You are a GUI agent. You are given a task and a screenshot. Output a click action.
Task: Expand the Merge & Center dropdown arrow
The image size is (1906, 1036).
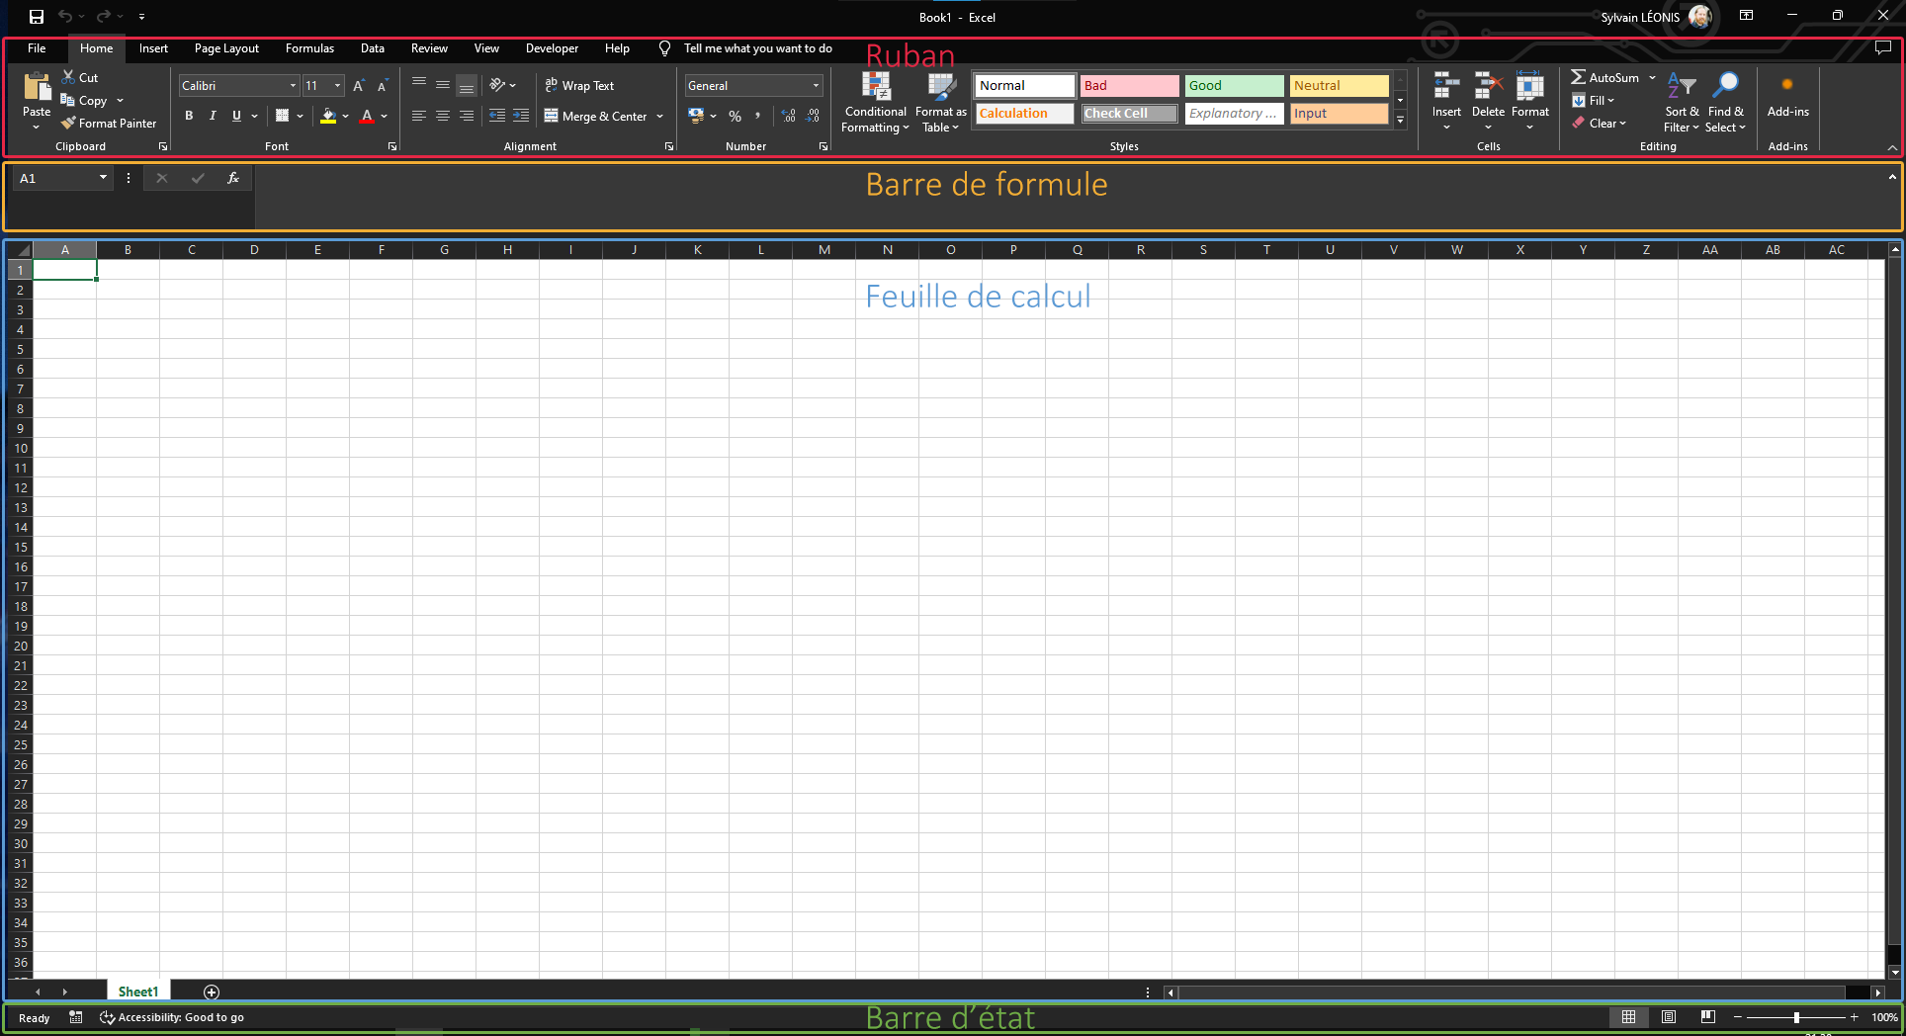tap(659, 117)
